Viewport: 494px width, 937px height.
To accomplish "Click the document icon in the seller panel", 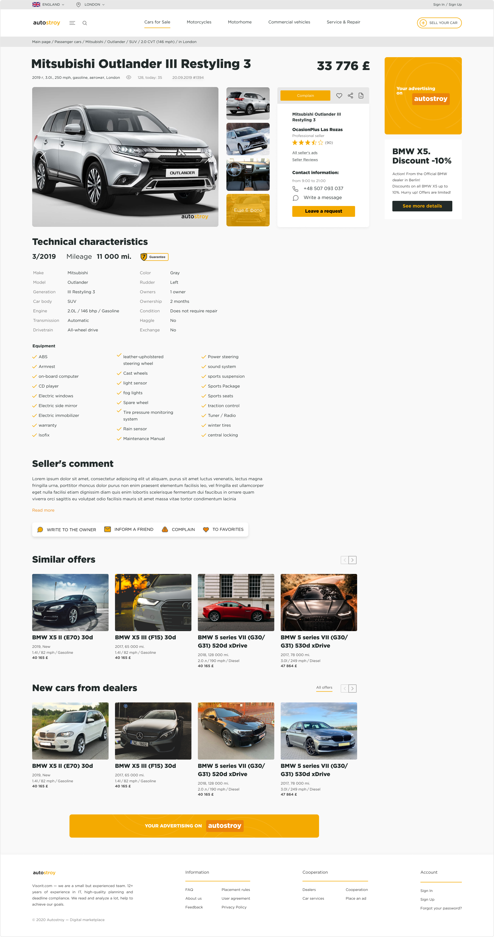I will coord(361,96).
